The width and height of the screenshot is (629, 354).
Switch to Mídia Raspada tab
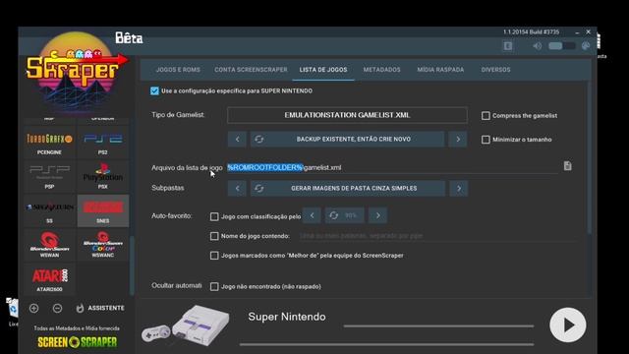coord(440,70)
